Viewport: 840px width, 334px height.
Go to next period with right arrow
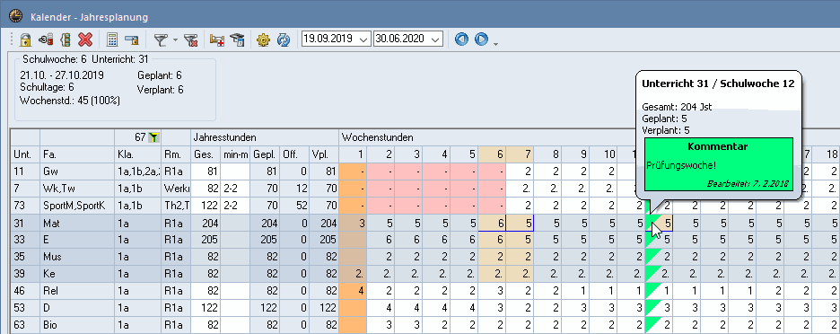point(481,40)
